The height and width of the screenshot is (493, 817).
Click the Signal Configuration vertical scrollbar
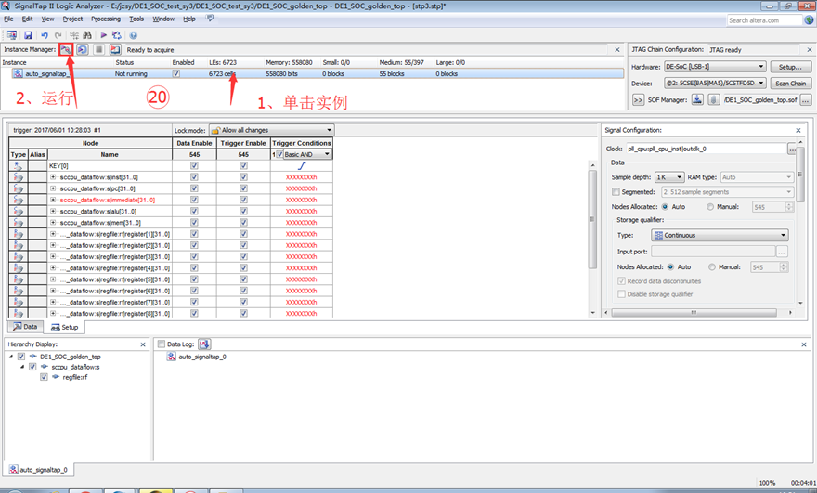pyautogui.click(x=800, y=175)
